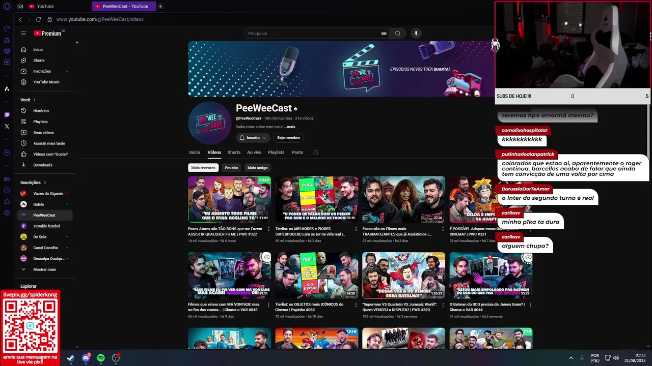Search within the channel using magnifier icon

point(316,152)
